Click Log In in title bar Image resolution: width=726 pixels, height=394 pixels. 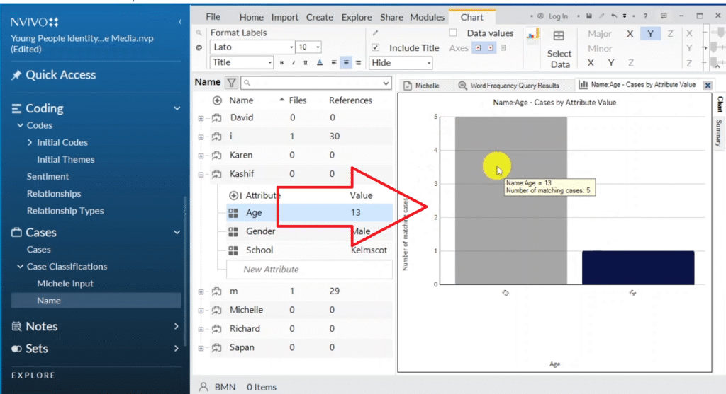(557, 16)
